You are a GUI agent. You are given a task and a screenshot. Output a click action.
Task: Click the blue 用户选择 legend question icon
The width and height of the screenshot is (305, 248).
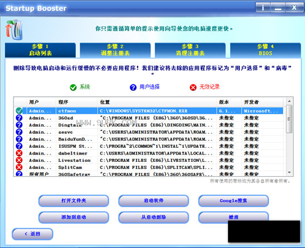click(133, 87)
